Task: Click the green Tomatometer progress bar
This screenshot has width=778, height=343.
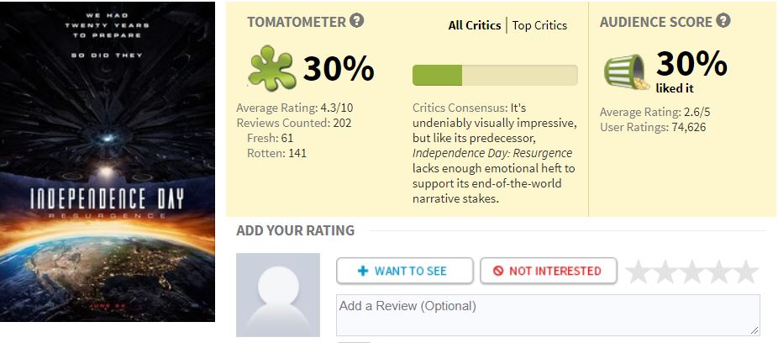Action: (495, 75)
